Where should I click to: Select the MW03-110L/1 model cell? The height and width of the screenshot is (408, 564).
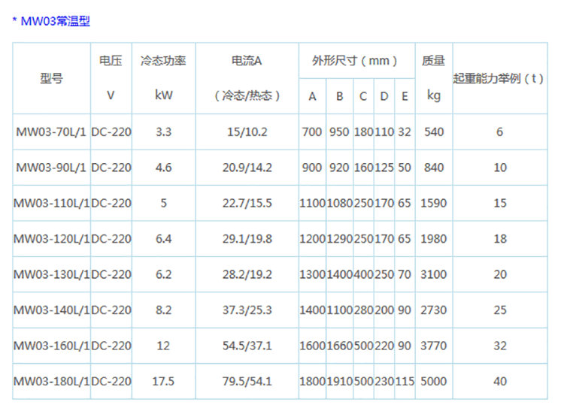pos(51,203)
